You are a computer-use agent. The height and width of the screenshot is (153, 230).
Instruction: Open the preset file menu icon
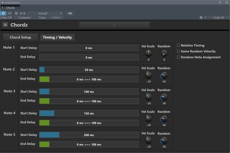click(16, 13)
